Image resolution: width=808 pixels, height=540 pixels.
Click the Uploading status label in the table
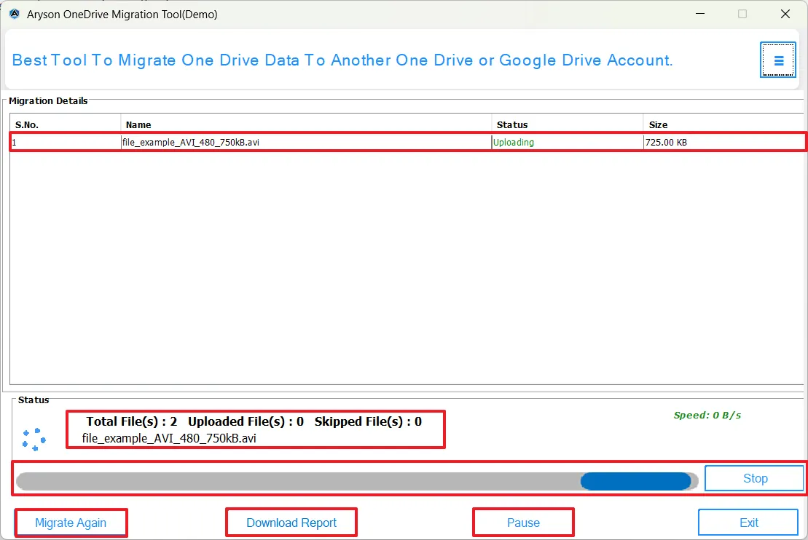coord(512,142)
